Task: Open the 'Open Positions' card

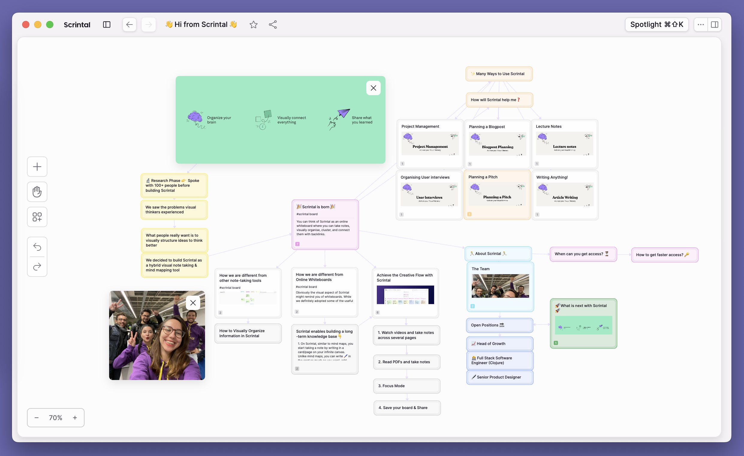Action: tap(499, 325)
